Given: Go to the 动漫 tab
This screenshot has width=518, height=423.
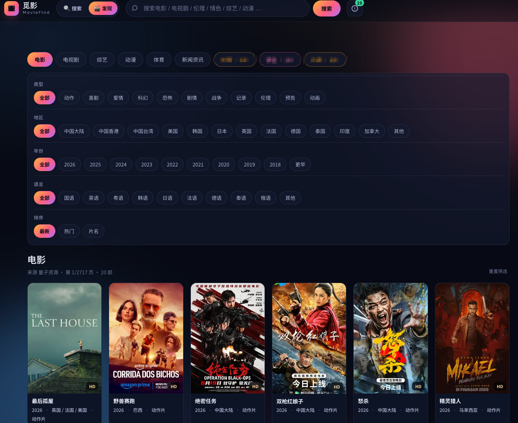Looking at the screenshot, I should 131,60.
